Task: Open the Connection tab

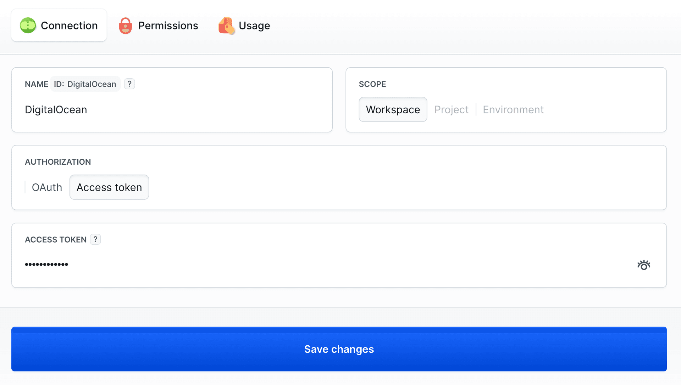Action: pyautogui.click(x=59, y=25)
